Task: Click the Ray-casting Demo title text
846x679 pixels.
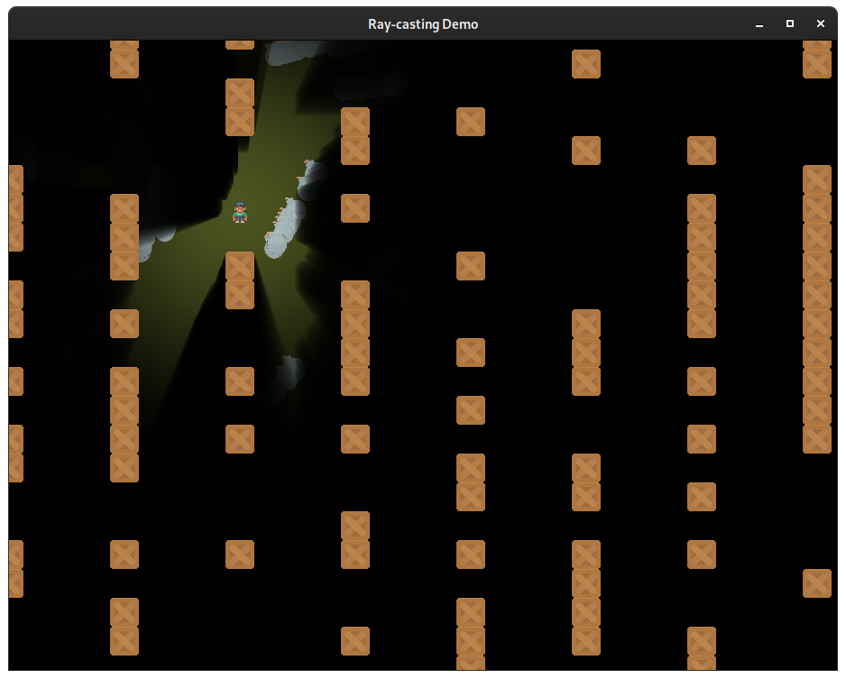Action: (423, 23)
